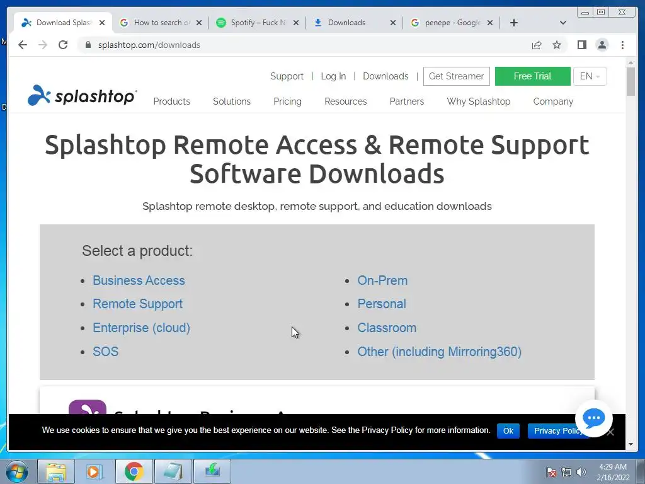Click the taskbar clock showing 4:29 AM
The height and width of the screenshot is (484, 645).
(613, 472)
